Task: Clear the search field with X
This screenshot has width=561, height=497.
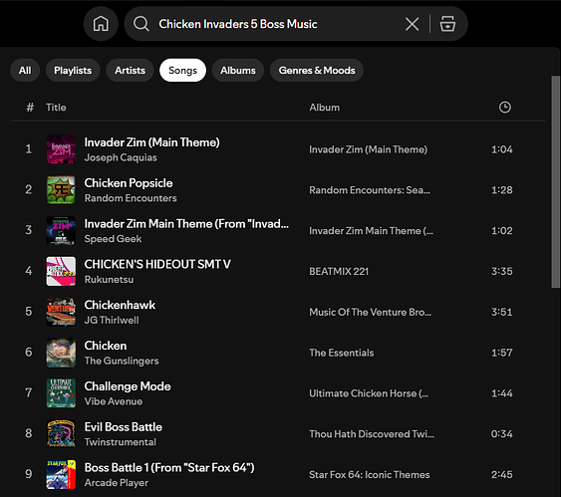Action: [x=412, y=24]
